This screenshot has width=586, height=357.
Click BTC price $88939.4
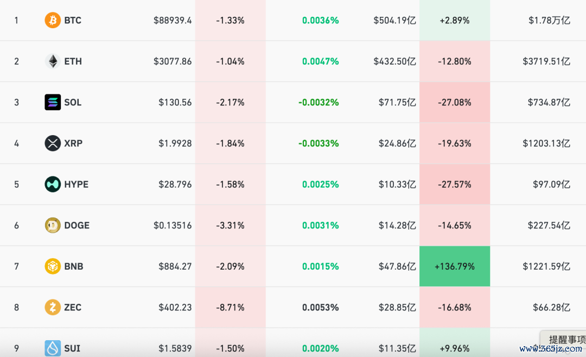pos(173,21)
